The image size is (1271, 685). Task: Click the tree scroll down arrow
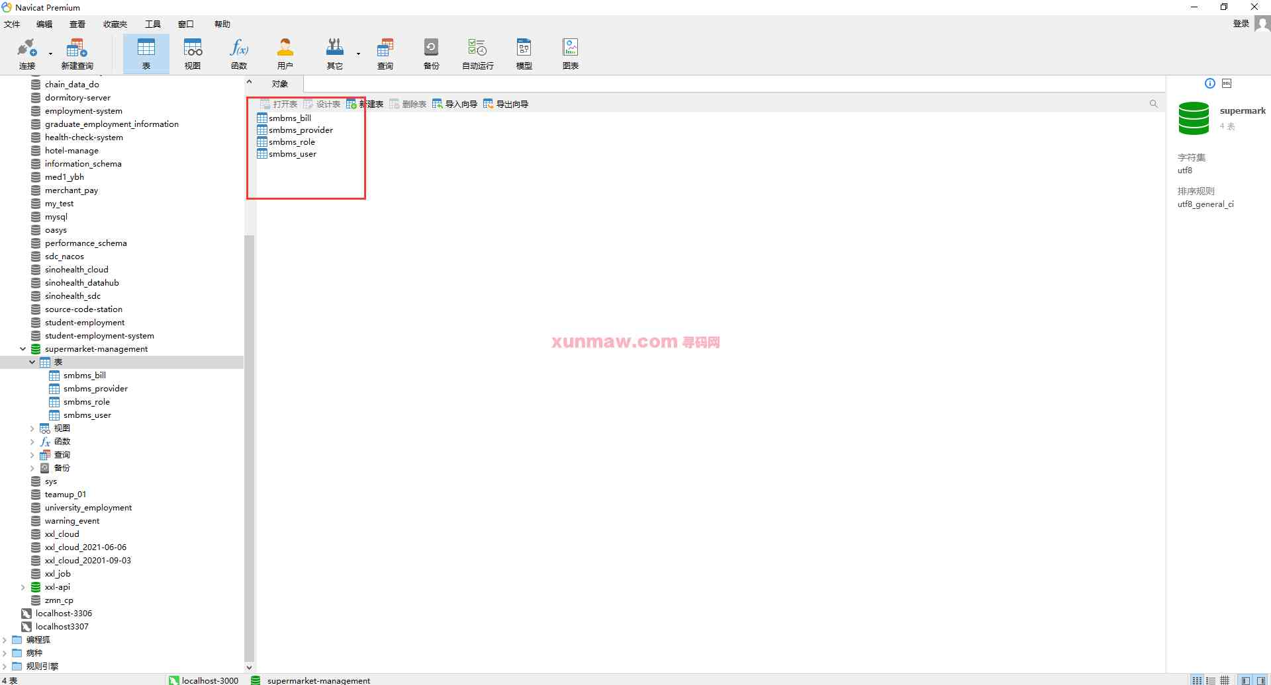tap(249, 667)
